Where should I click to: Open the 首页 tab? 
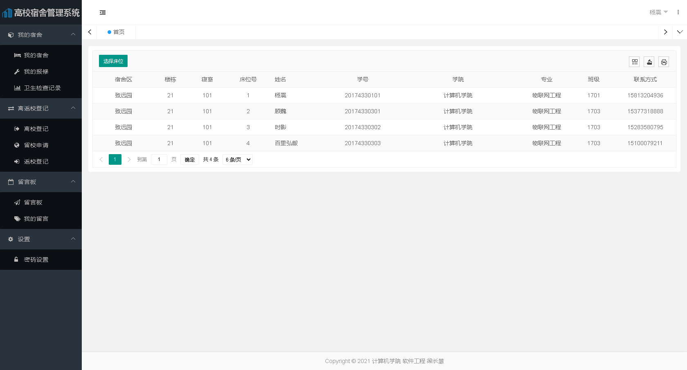[x=116, y=32]
